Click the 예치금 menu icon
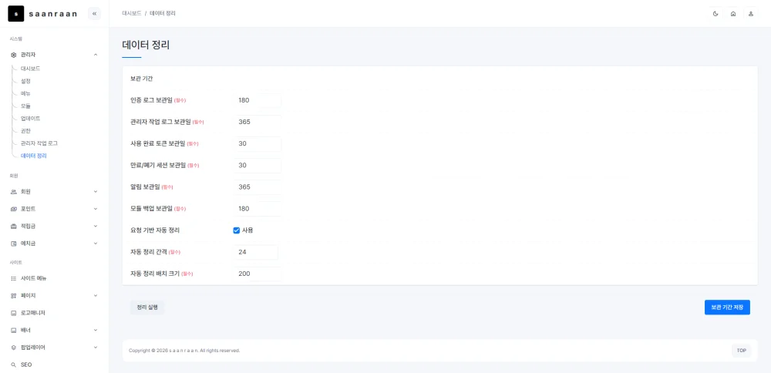 coord(14,244)
